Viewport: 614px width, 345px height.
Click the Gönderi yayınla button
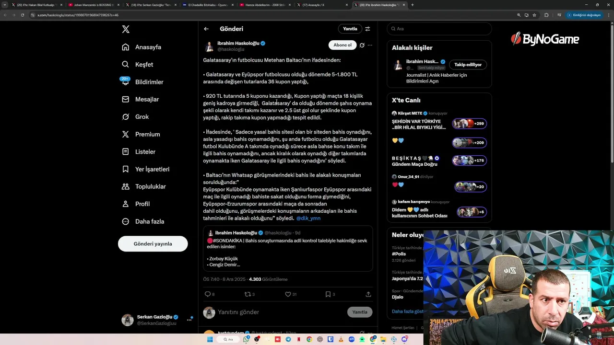[x=153, y=244]
